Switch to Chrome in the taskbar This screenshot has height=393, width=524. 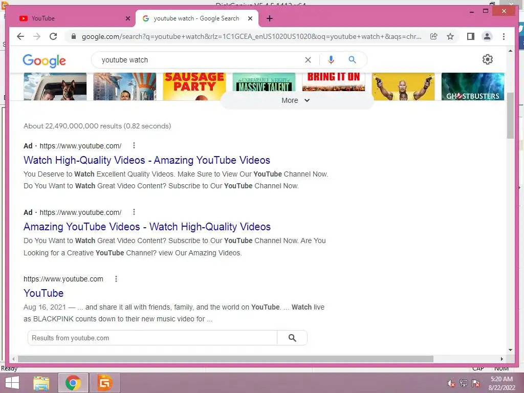pyautogui.click(x=73, y=383)
